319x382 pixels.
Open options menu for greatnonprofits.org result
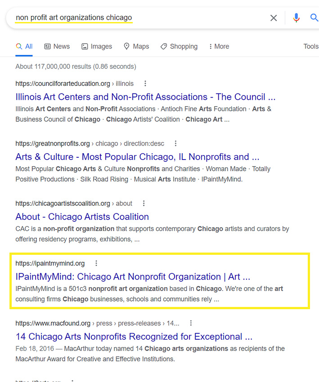coord(176,143)
